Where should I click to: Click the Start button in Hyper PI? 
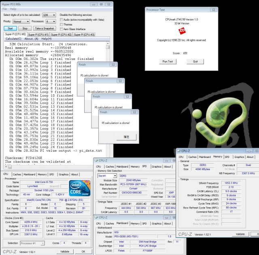click(10, 28)
